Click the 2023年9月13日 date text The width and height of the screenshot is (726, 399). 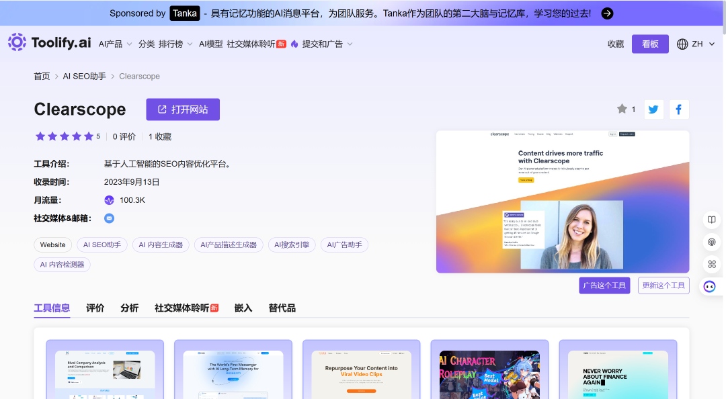point(132,182)
